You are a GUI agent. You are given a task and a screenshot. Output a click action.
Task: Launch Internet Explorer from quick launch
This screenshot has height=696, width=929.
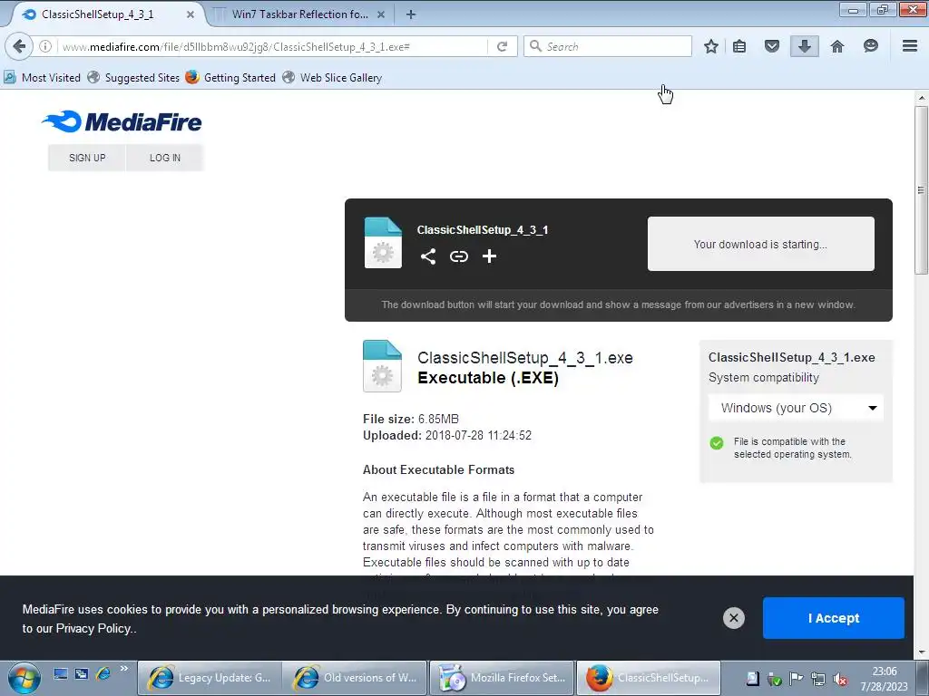(x=103, y=673)
